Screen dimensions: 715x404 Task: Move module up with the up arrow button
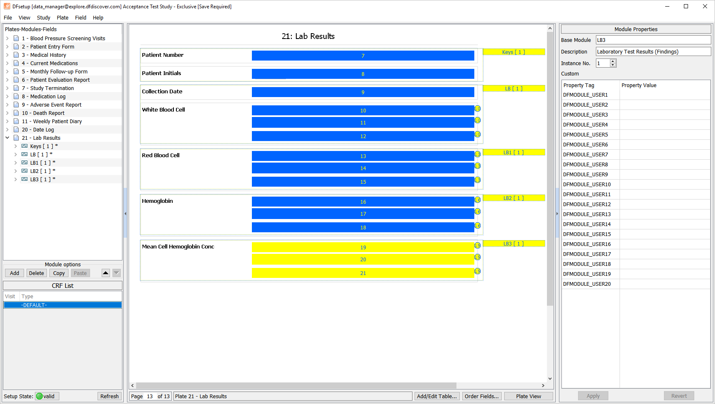[106, 273]
